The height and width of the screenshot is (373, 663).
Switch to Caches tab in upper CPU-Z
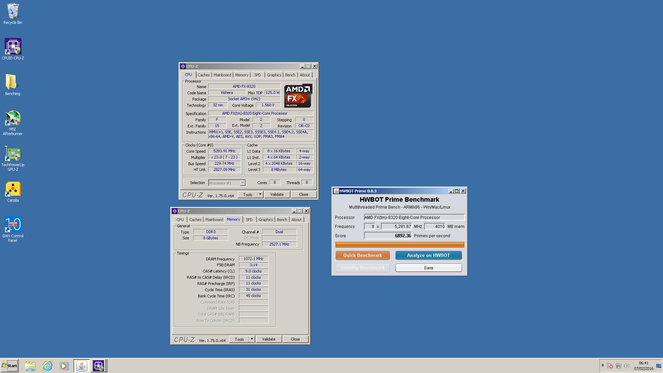tap(204, 75)
